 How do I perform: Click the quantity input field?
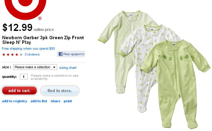point(24,77)
